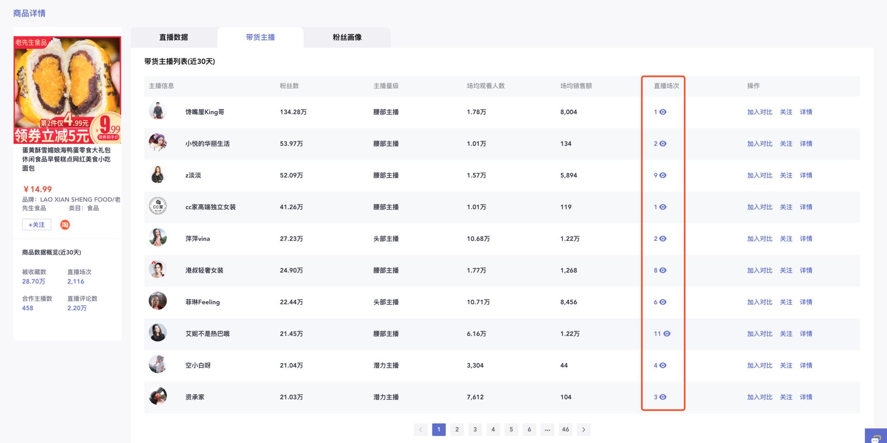Click 场均观看人数 column header
The width and height of the screenshot is (887, 443).
point(486,86)
